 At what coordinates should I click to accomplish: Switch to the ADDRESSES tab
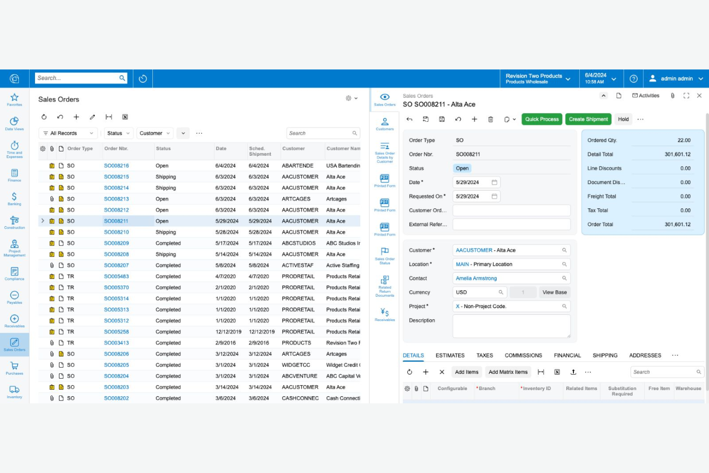point(645,356)
